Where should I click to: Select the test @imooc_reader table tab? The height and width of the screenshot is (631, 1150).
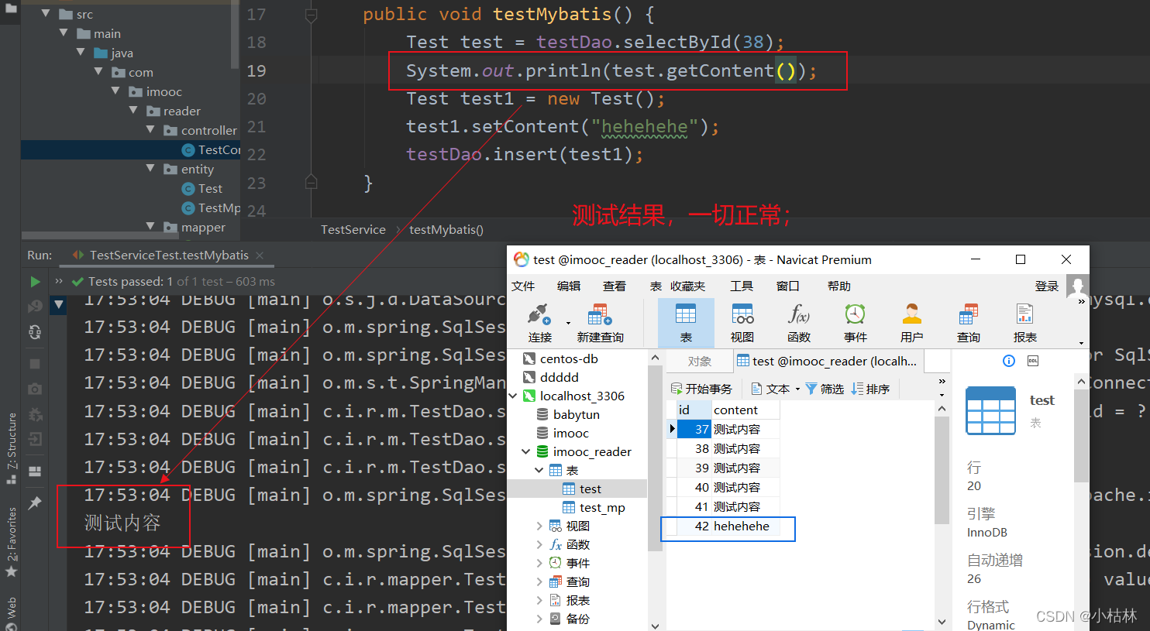[x=828, y=361]
